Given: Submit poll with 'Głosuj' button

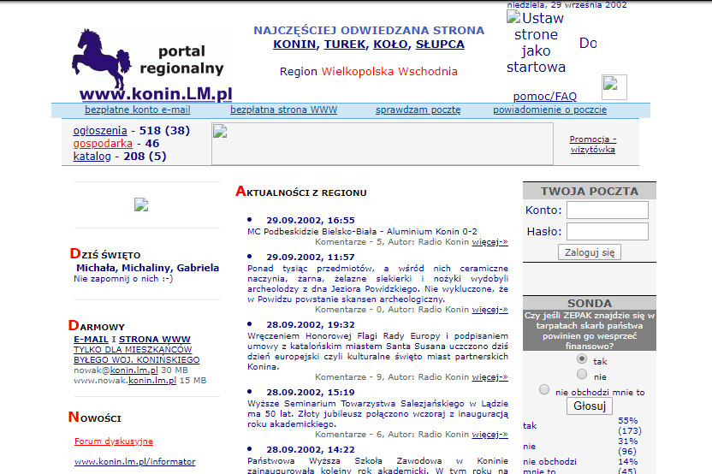Looking at the screenshot, I should point(589,406).
